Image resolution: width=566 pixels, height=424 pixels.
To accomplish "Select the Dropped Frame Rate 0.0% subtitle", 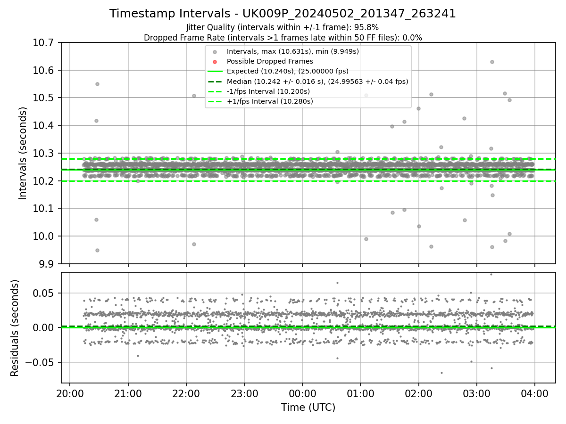I will pos(283,37).
